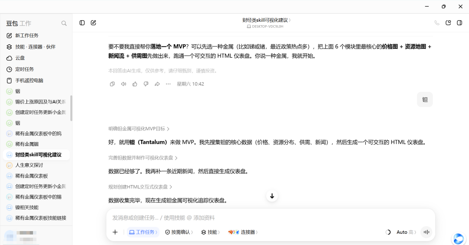469x245 pixels.
Task: Open the floating Doubao assistant bubble
Action: pyautogui.click(x=458, y=239)
